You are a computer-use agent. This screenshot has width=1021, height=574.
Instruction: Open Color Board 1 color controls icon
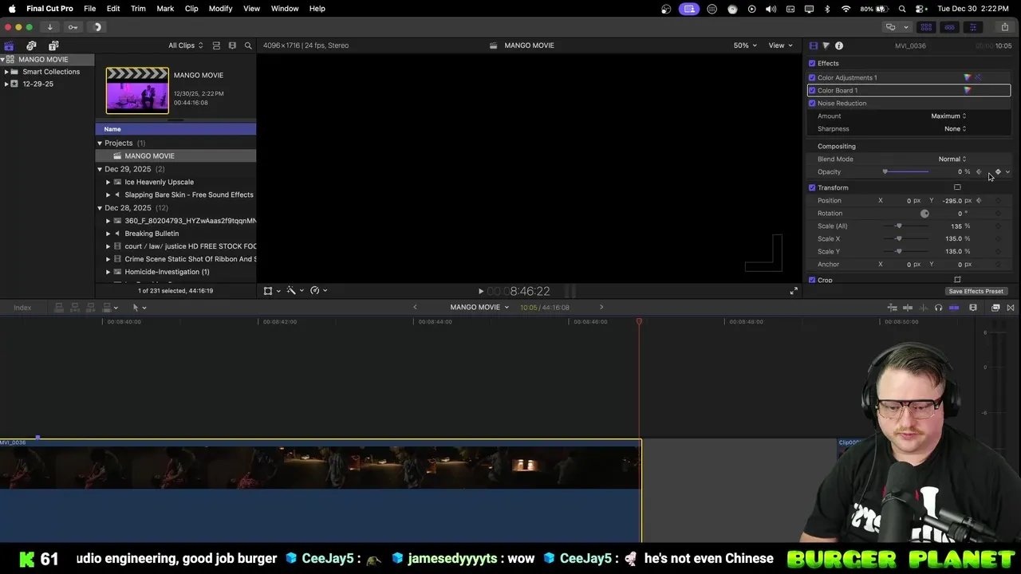point(968,90)
